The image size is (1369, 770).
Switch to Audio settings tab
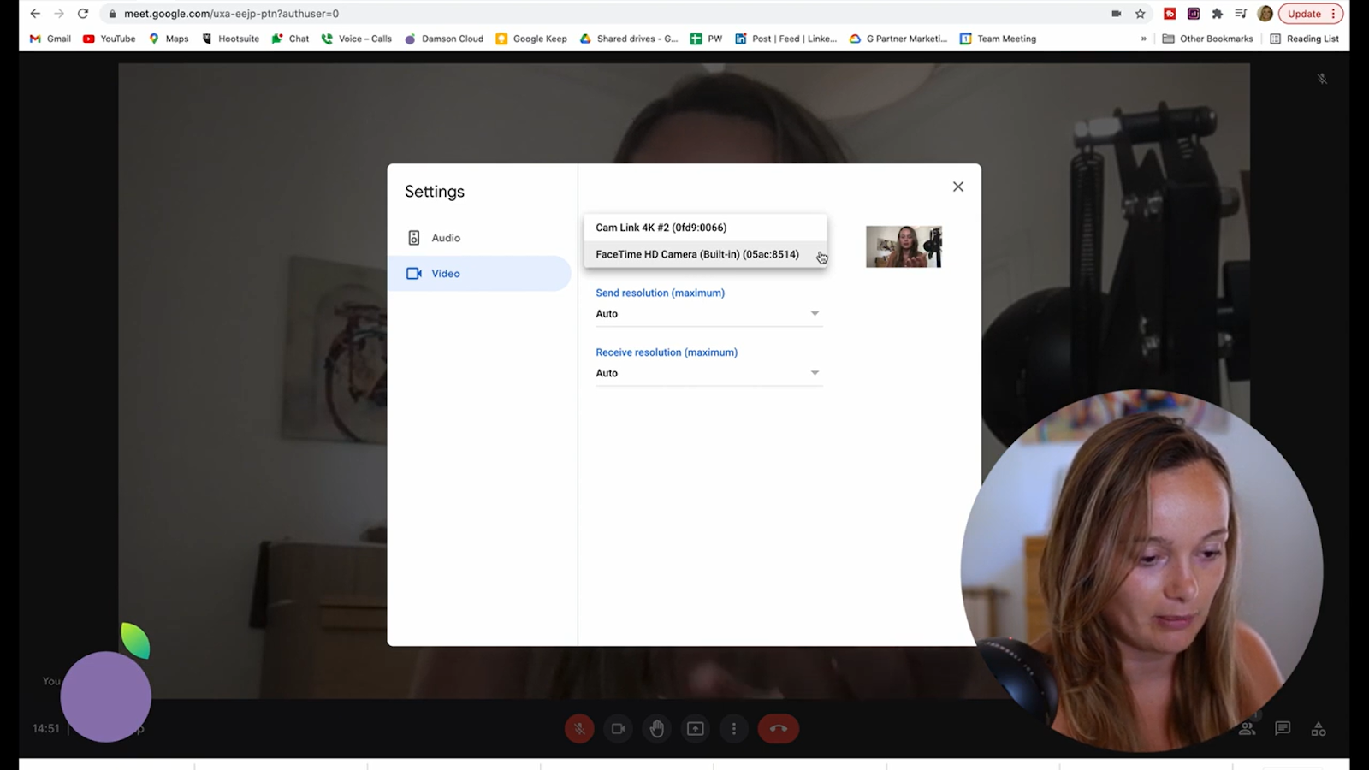pos(479,238)
